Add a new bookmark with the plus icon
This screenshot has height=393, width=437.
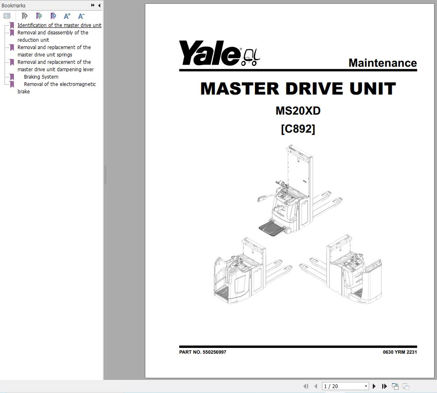pyautogui.click(x=39, y=16)
